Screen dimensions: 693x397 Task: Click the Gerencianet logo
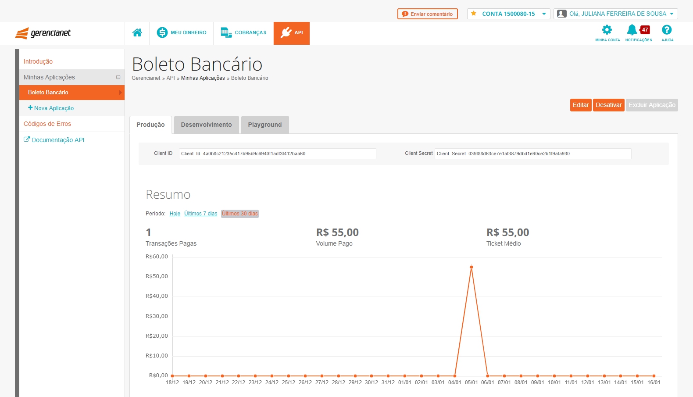(43, 33)
